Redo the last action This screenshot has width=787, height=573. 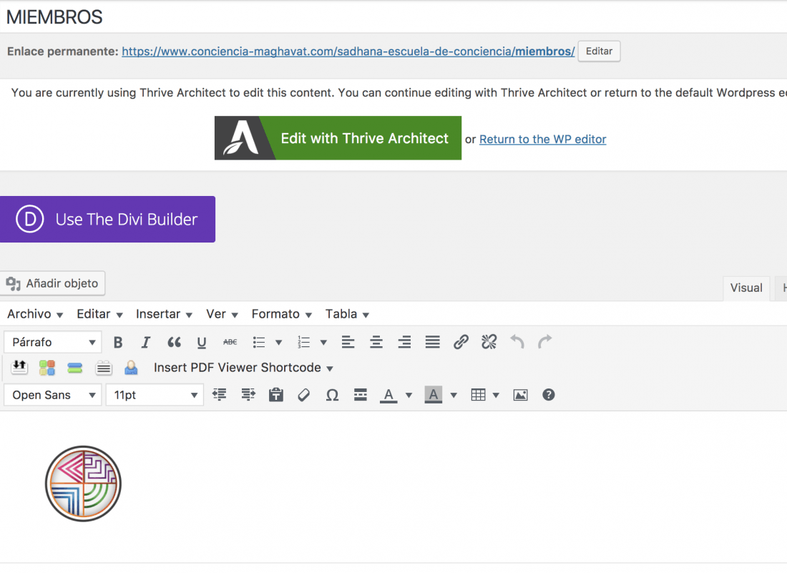tap(545, 342)
